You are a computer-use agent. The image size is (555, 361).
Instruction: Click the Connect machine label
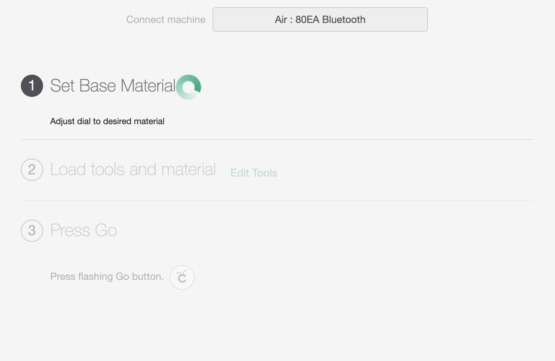(166, 19)
